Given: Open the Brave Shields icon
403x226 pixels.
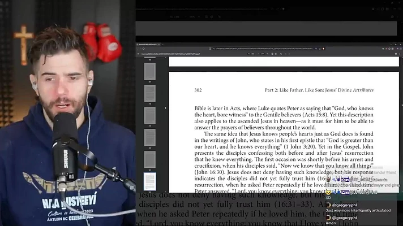Looking at the screenshot, I should 323,49.
